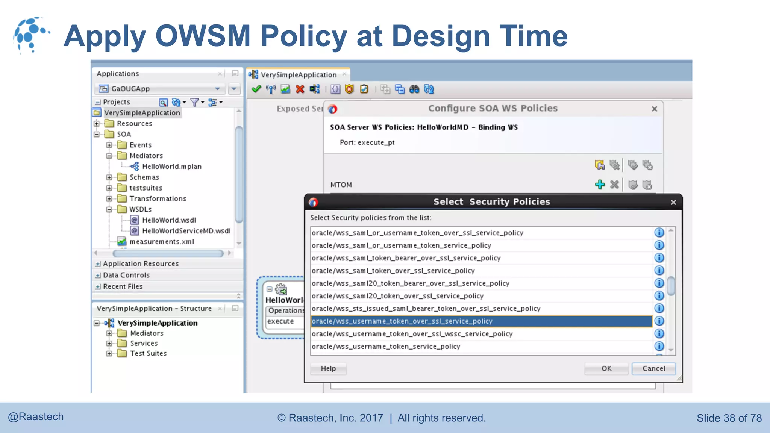Click Cancel in Select Security Policies dialog
770x433 pixels.
pyautogui.click(x=653, y=368)
